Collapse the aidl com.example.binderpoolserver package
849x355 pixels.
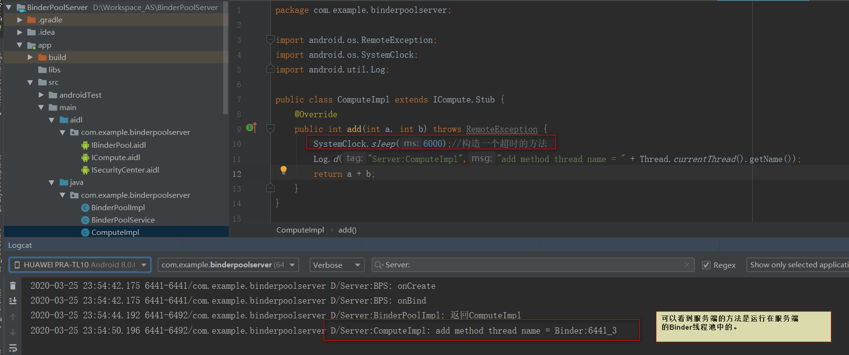(x=62, y=132)
